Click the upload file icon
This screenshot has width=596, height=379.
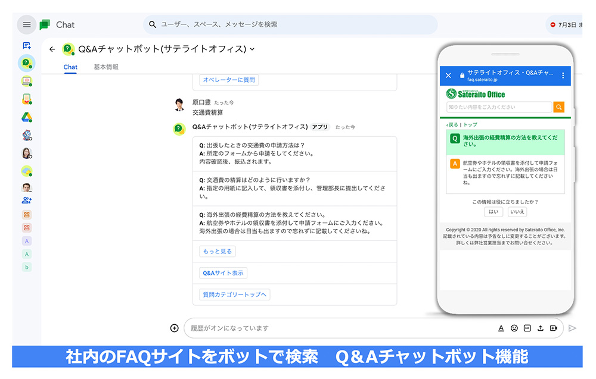point(541,328)
